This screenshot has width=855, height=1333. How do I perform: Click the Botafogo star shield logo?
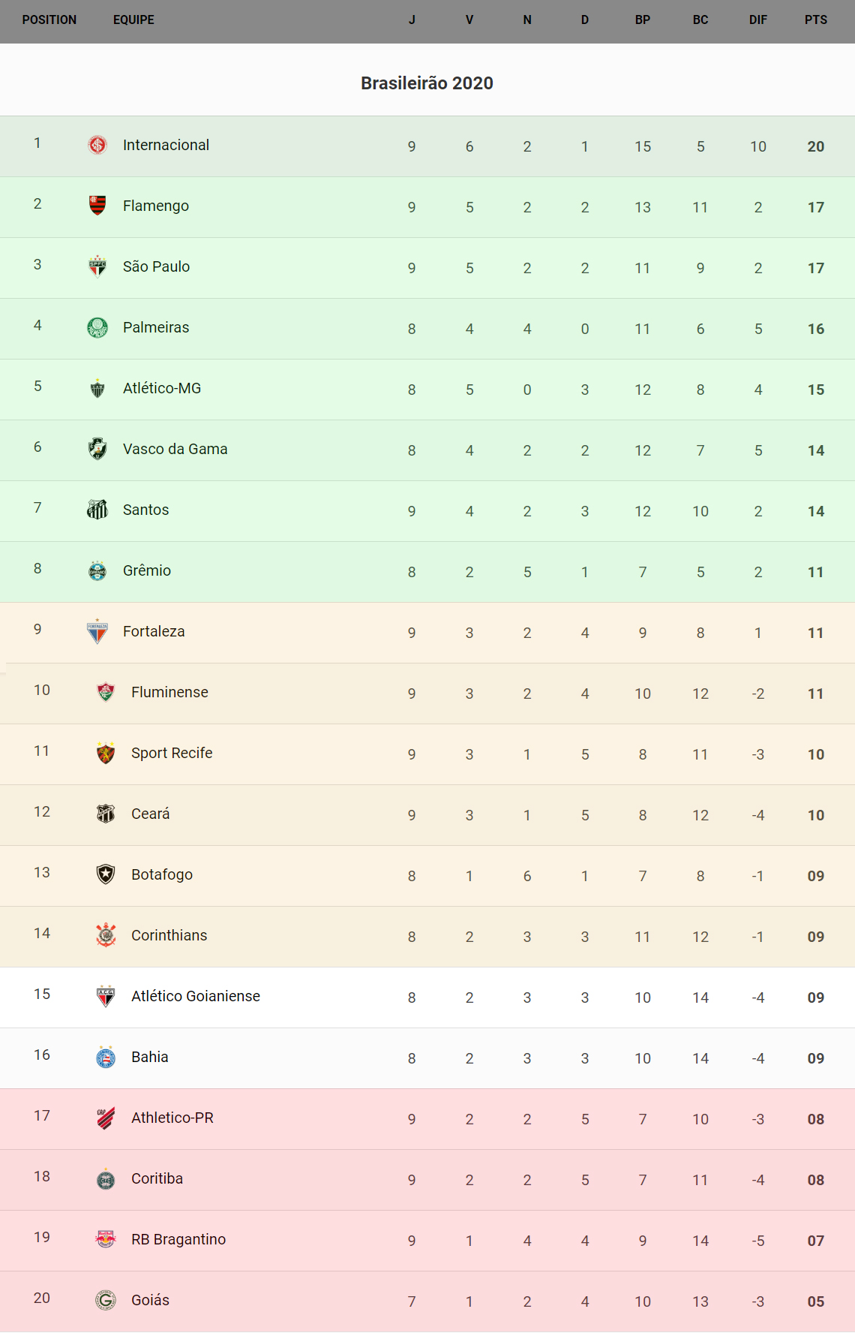click(x=106, y=874)
